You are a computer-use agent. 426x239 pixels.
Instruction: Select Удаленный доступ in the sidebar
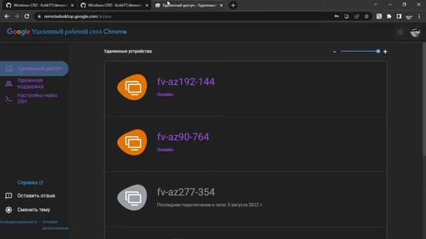pyautogui.click(x=34, y=68)
